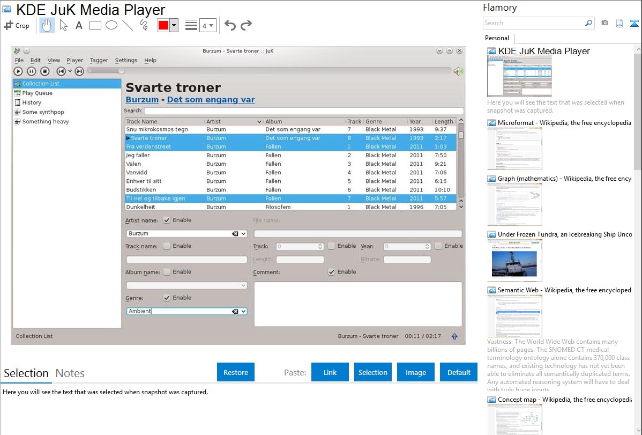Image resolution: width=642 pixels, height=435 pixels.
Task: Click the Restore button
Action: (236, 372)
